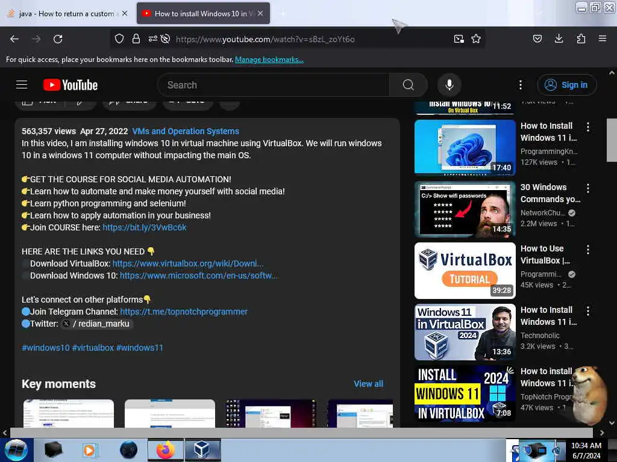Click the taskbar clock showing 10:34 AM
This screenshot has width=617, height=462.
coord(586,451)
